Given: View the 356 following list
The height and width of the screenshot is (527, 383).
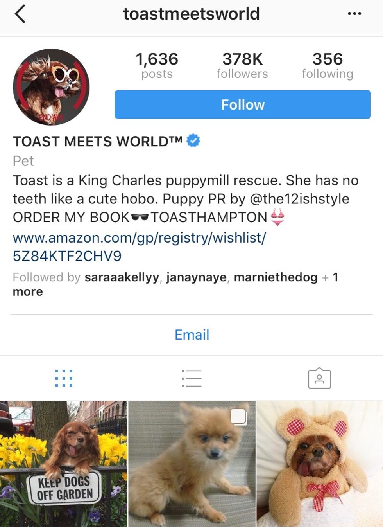Looking at the screenshot, I should [x=328, y=65].
